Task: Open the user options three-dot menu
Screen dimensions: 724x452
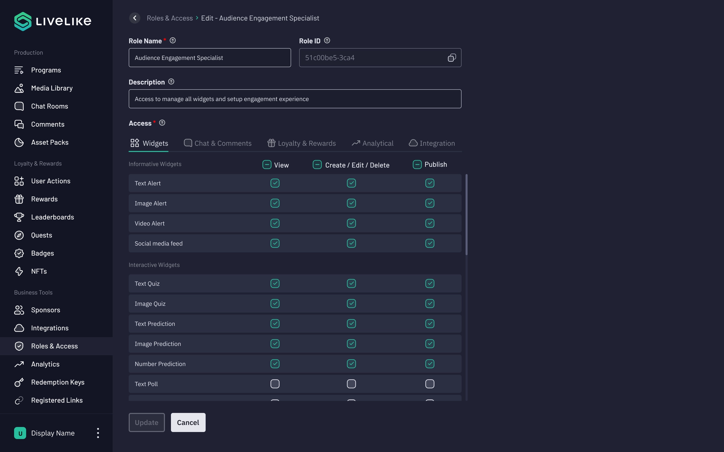Action: tap(98, 433)
